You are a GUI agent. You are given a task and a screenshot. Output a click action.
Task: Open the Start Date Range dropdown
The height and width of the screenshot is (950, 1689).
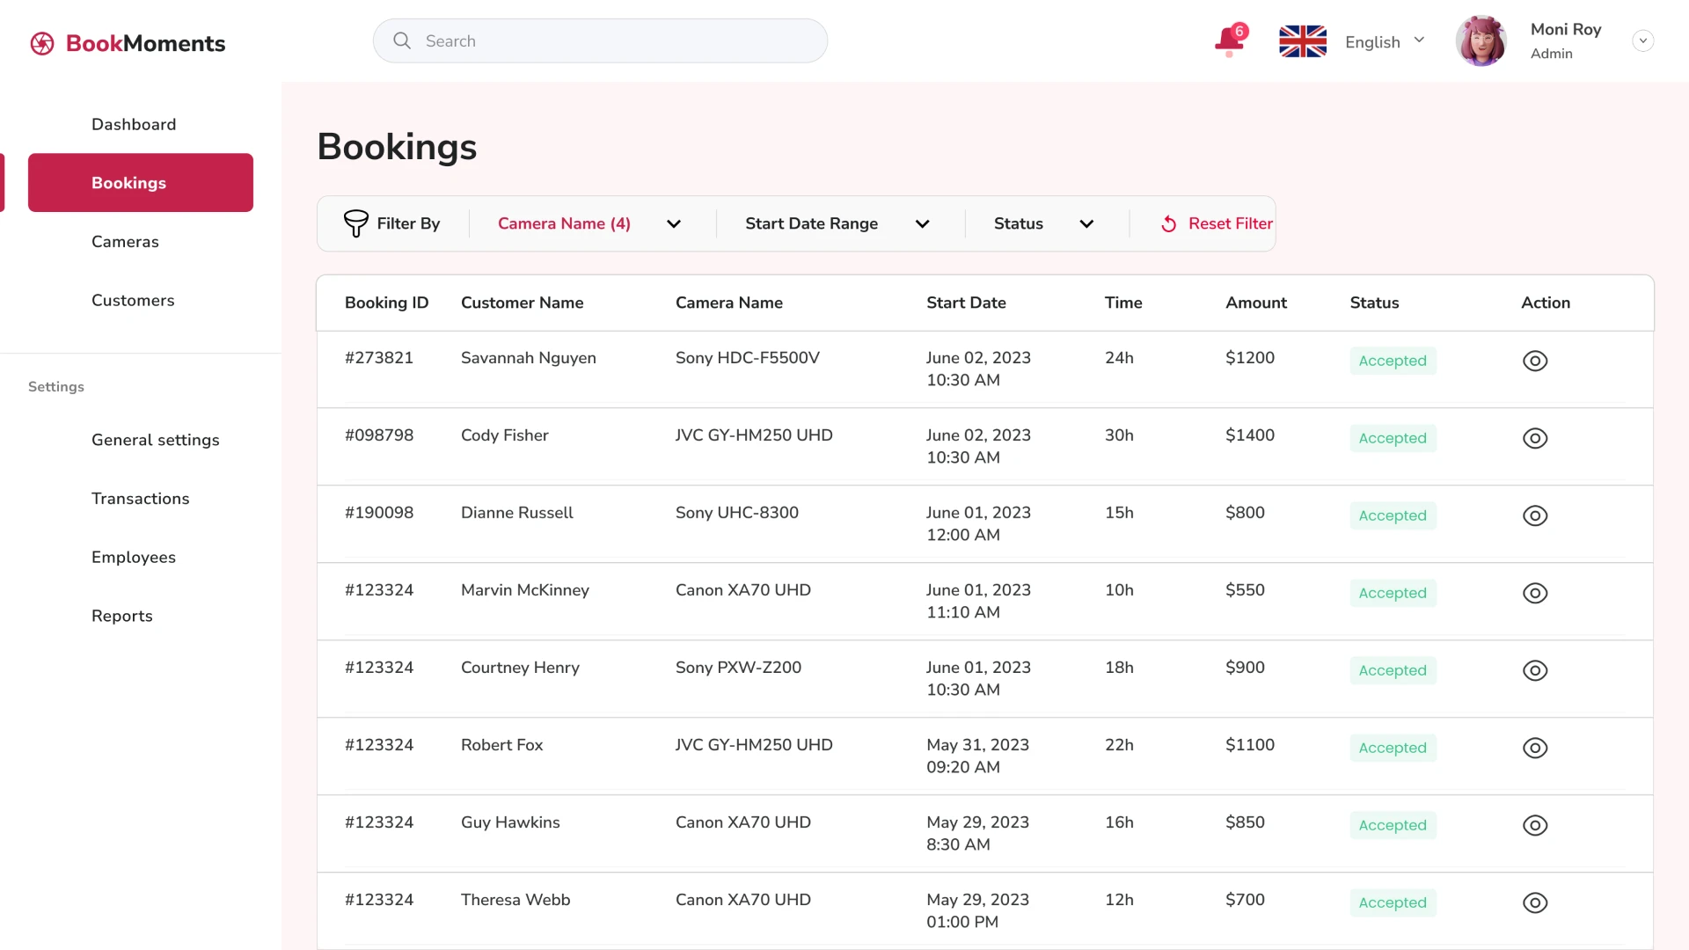pyautogui.click(x=923, y=223)
